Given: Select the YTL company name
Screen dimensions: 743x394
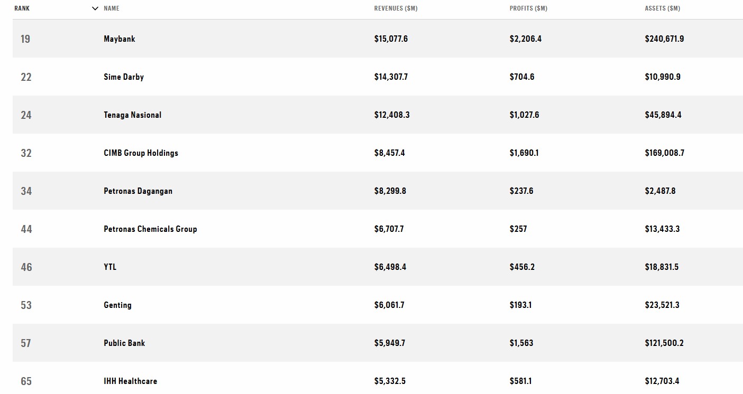Looking at the screenshot, I should pos(110,267).
